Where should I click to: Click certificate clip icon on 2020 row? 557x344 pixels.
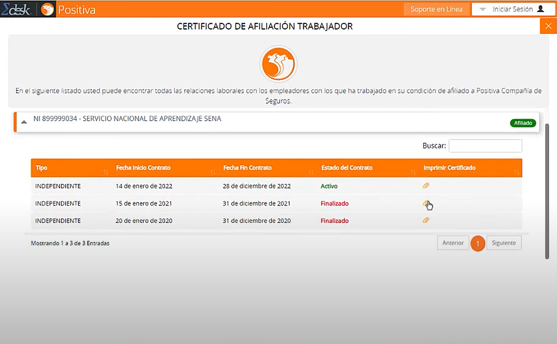point(425,220)
